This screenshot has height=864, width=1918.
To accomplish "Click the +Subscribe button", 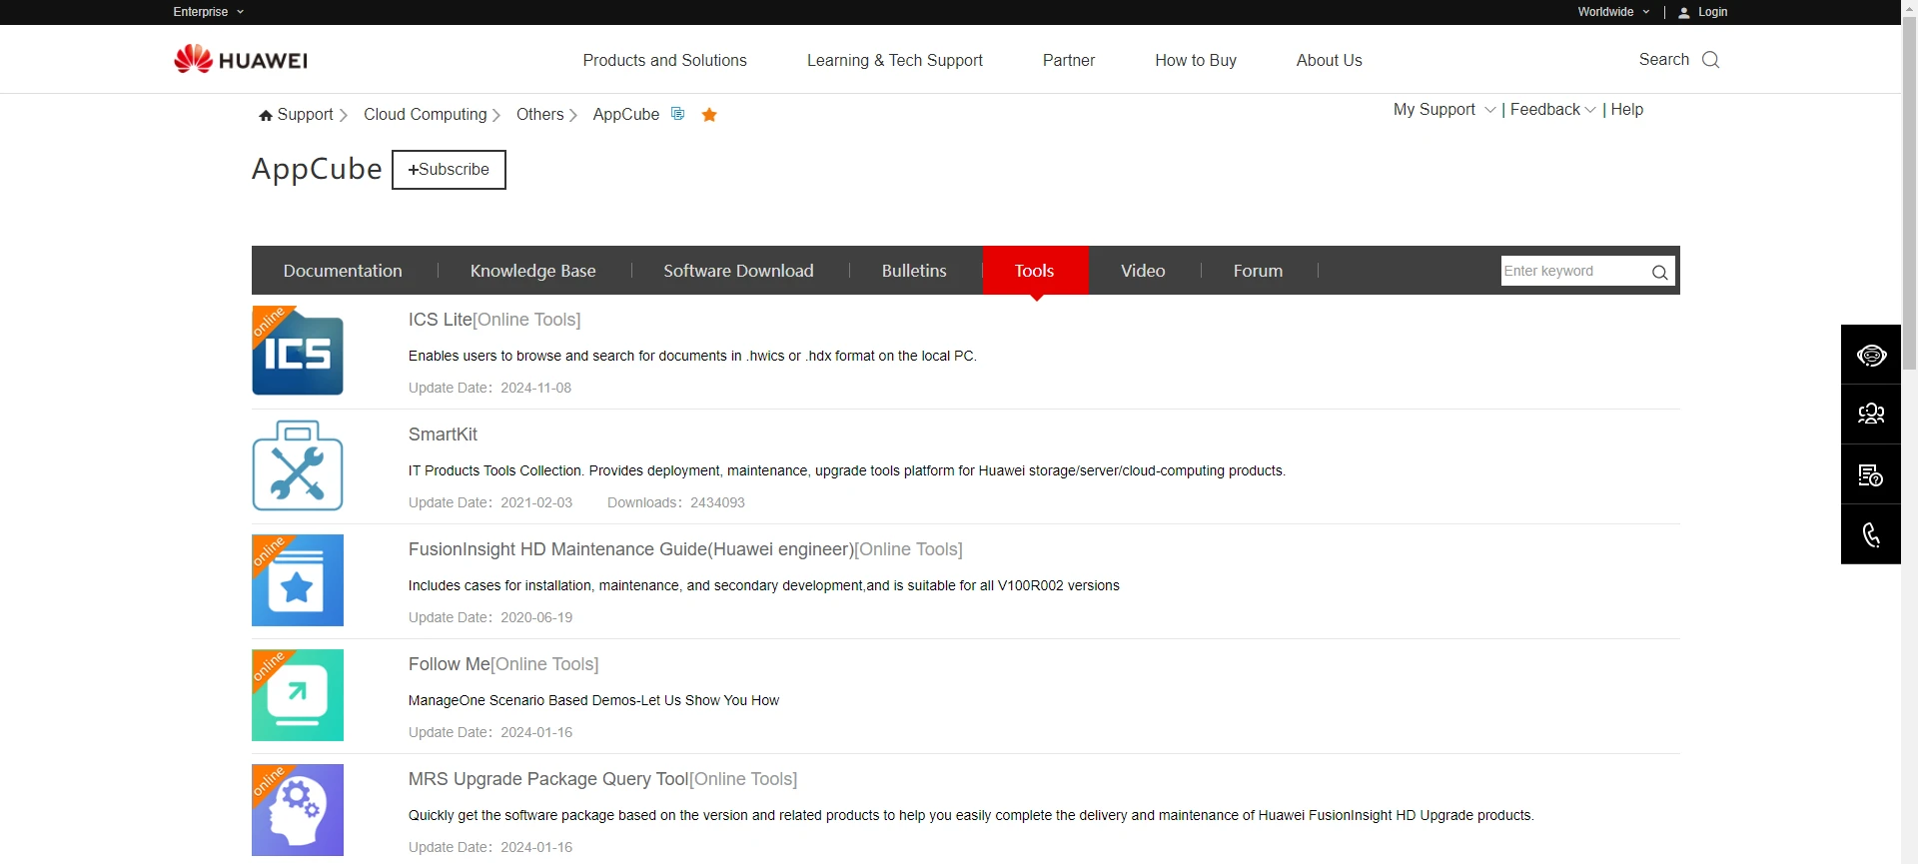I will coord(449,170).
